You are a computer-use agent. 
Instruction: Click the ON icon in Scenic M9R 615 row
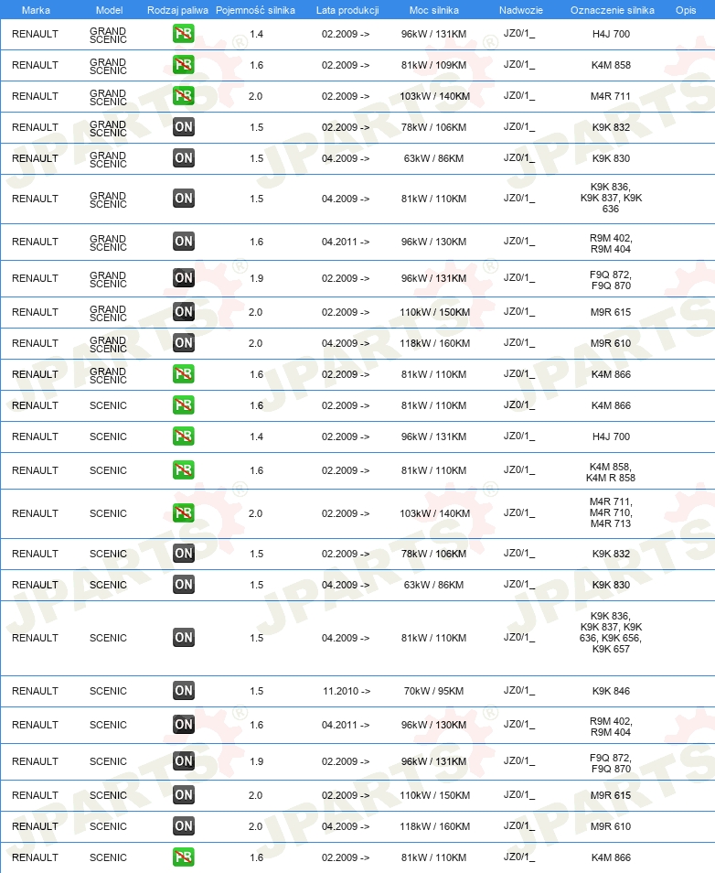pyautogui.click(x=184, y=795)
